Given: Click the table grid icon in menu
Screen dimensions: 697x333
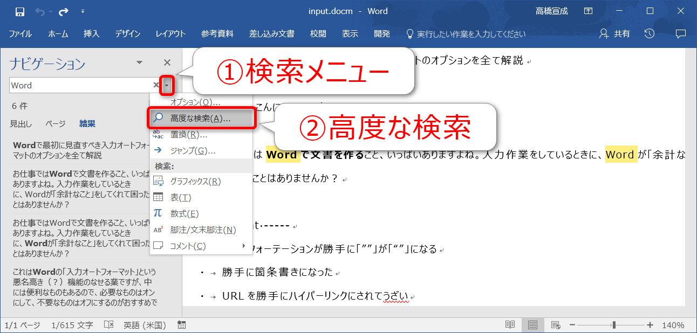Looking at the screenshot, I should coord(158,197).
